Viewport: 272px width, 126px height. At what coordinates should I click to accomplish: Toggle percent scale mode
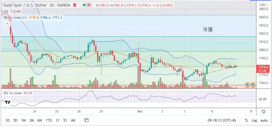click(x=246, y=120)
